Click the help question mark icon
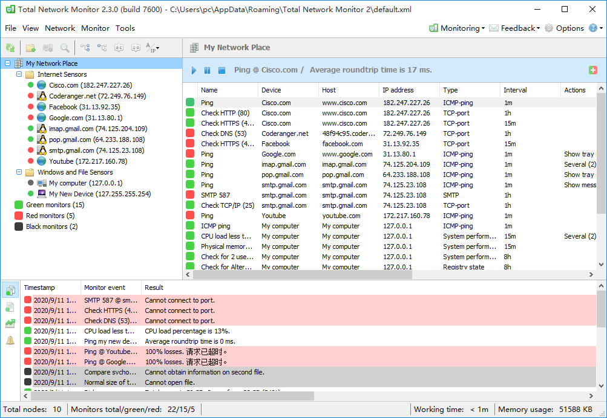This screenshot has height=418, width=607. (592, 28)
